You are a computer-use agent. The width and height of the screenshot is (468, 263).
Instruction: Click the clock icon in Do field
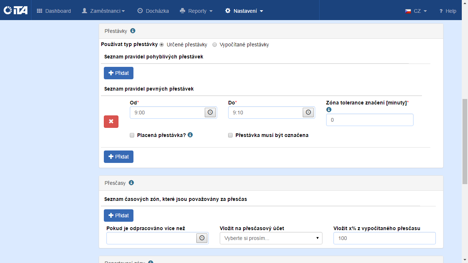(x=308, y=113)
